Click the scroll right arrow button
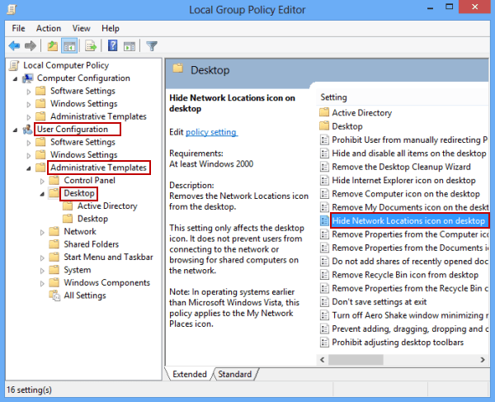This screenshot has width=495, height=402. 483,360
